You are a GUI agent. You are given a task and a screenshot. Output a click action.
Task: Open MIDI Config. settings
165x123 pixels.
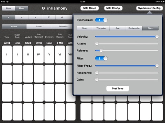pyautogui.click(x=113, y=8)
